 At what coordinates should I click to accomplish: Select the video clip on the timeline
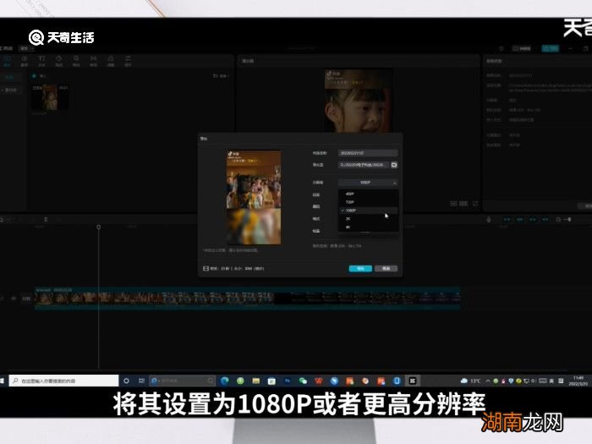click(x=247, y=299)
